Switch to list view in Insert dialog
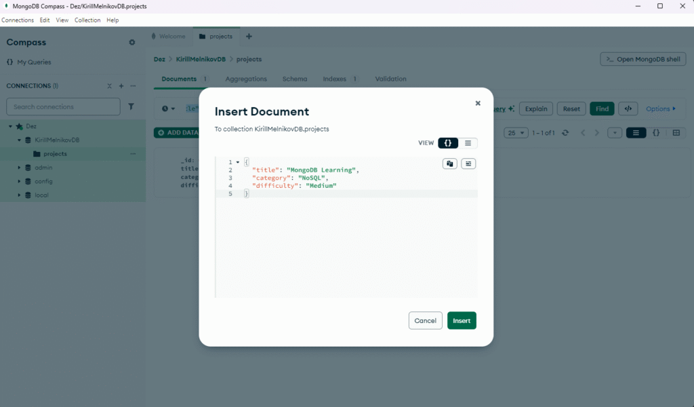The image size is (694, 407). pos(468,143)
